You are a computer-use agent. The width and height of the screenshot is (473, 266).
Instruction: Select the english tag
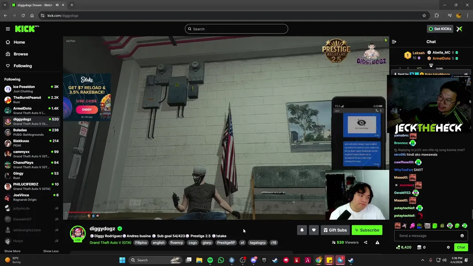[x=159, y=243]
